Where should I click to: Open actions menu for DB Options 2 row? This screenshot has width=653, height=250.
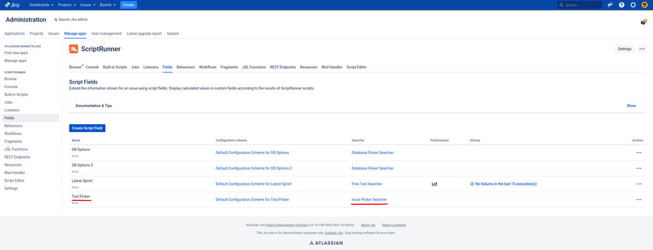[x=639, y=168]
